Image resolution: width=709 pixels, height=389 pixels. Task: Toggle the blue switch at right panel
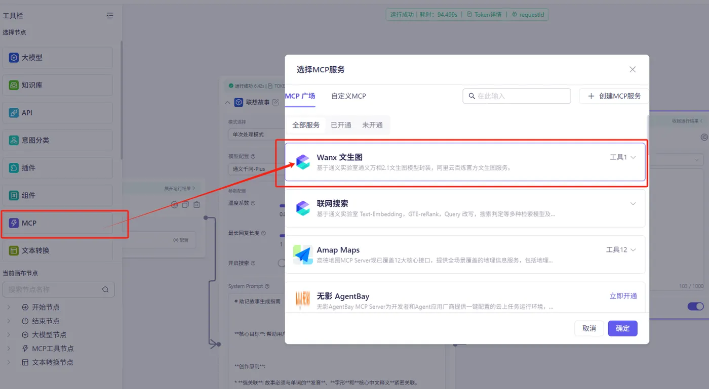click(x=695, y=306)
